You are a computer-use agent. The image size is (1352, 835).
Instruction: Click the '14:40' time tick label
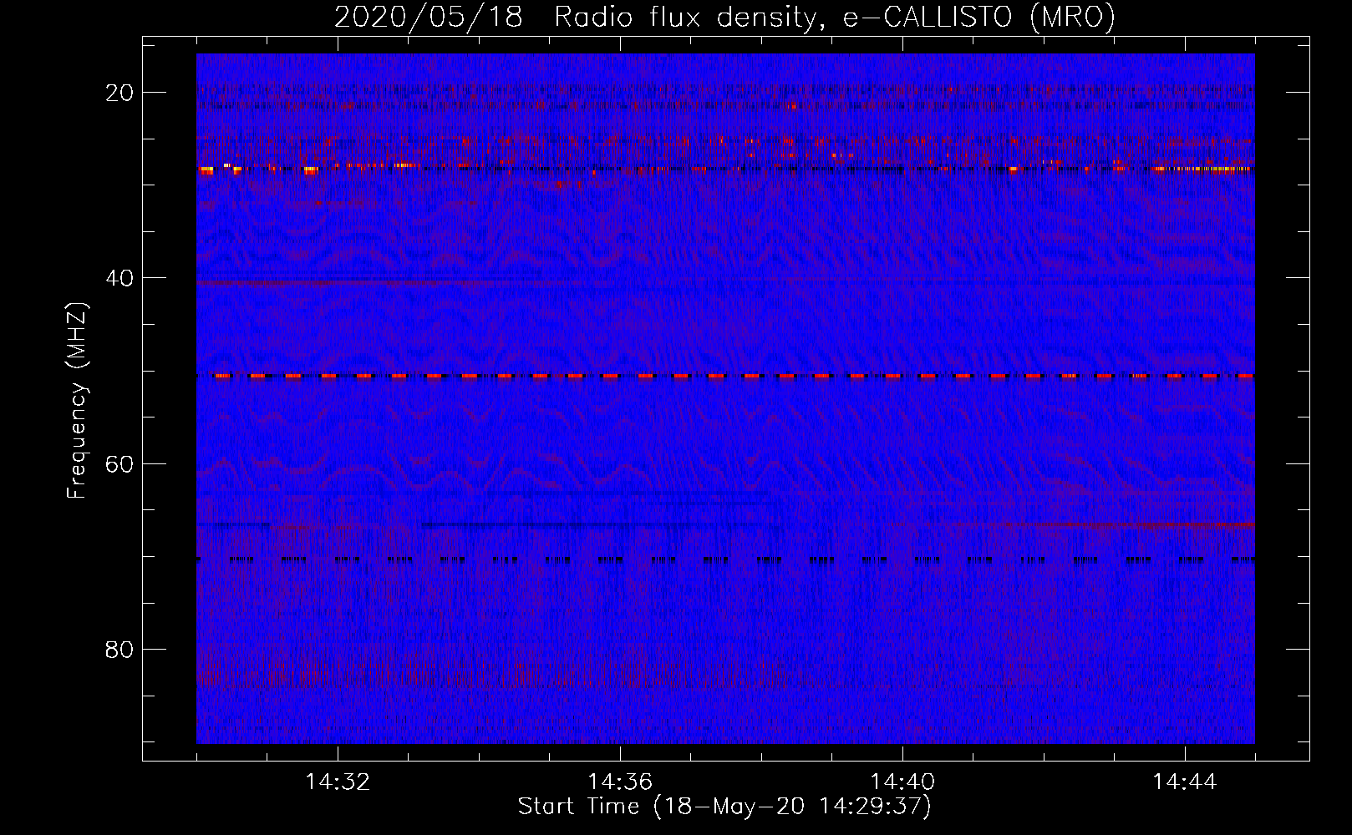pyautogui.click(x=902, y=782)
